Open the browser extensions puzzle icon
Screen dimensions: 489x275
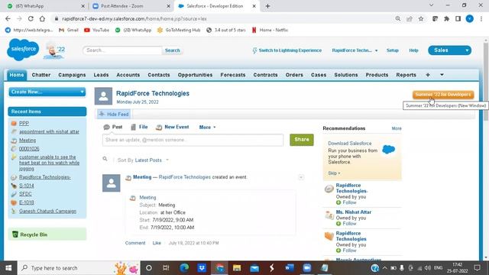(446, 18)
